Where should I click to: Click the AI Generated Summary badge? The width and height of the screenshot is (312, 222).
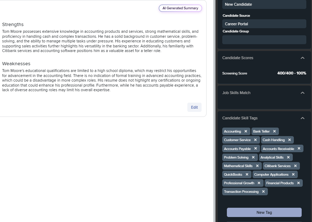click(180, 8)
